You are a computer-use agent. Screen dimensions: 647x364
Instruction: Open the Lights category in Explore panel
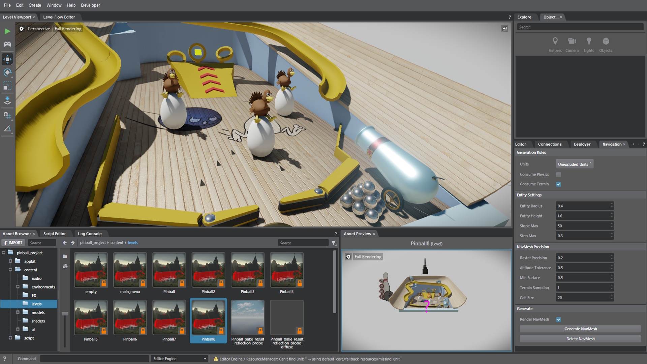coord(589,44)
